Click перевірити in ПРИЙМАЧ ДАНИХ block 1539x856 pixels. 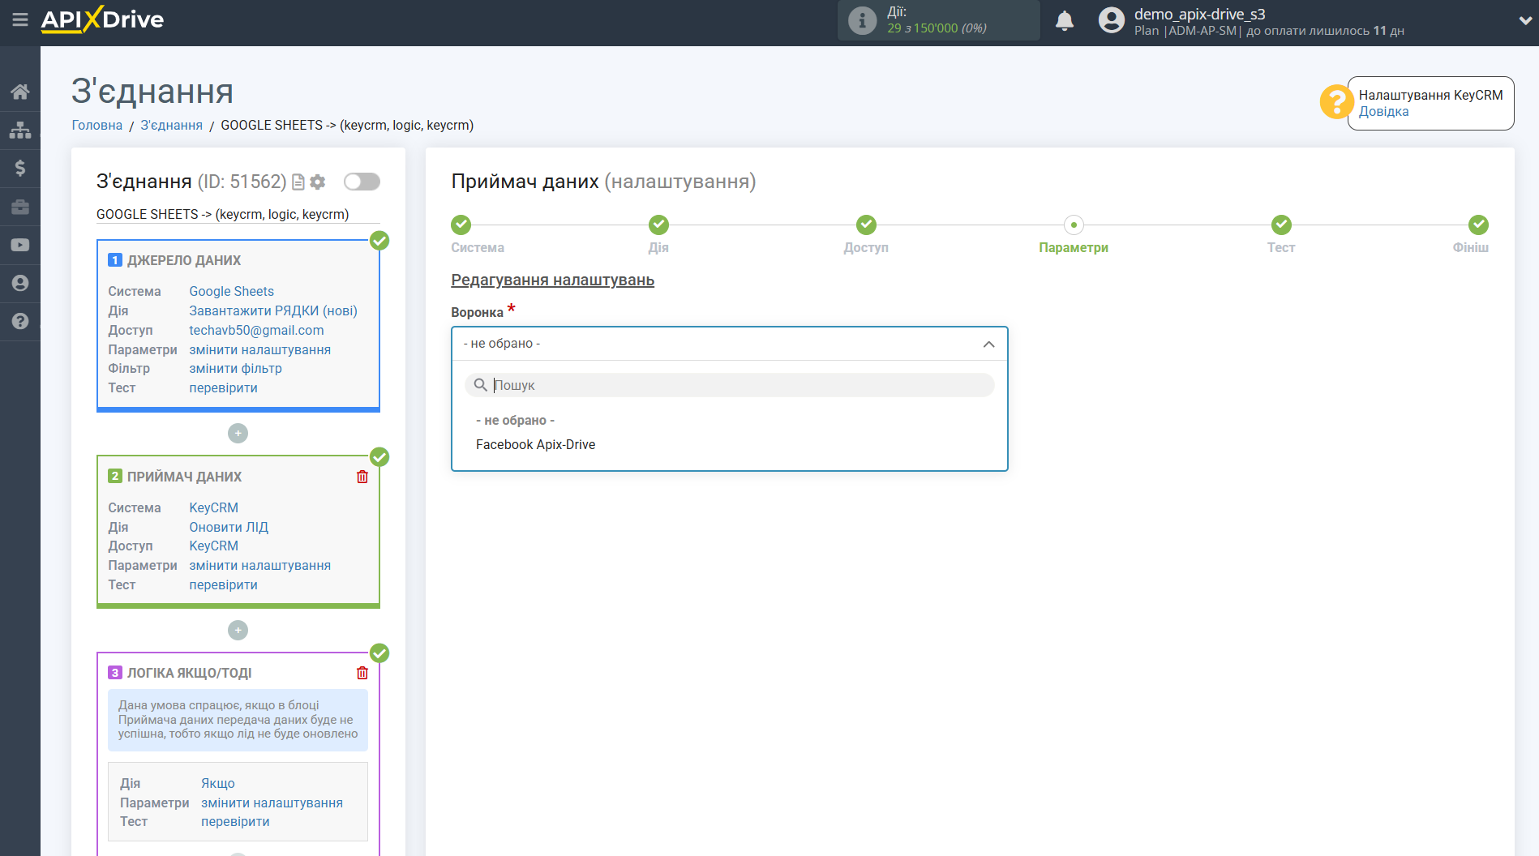tap(223, 584)
